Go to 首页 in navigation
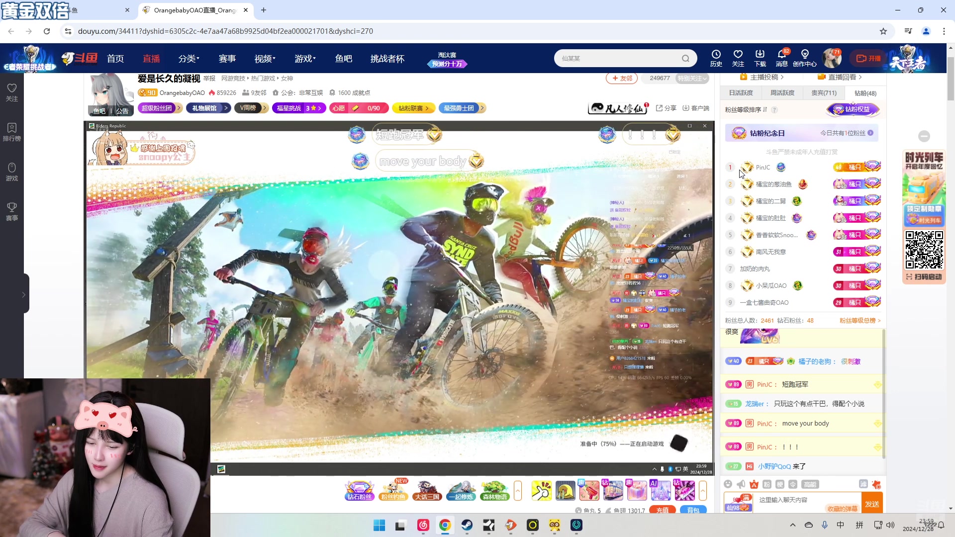 (x=115, y=59)
